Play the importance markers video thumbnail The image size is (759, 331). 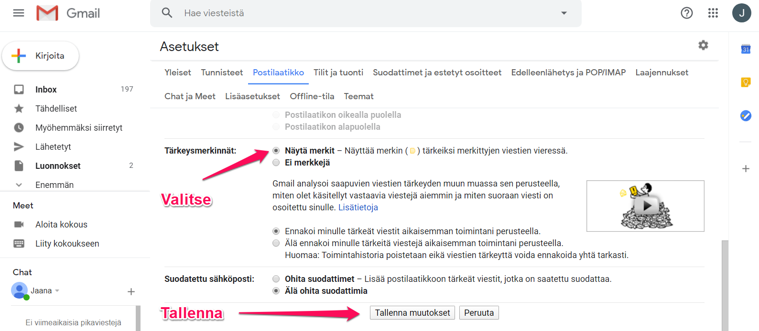coord(645,206)
